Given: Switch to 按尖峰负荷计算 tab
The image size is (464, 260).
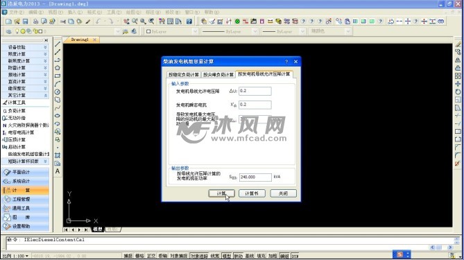Looking at the screenshot, I should [x=218, y=75].
